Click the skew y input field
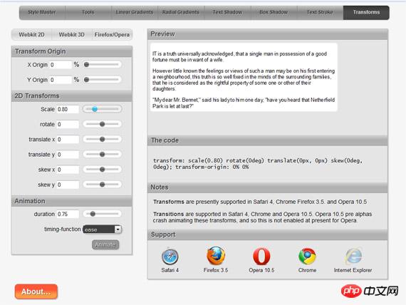This screenshot has height=305, width=406. (x=68, y=185)
